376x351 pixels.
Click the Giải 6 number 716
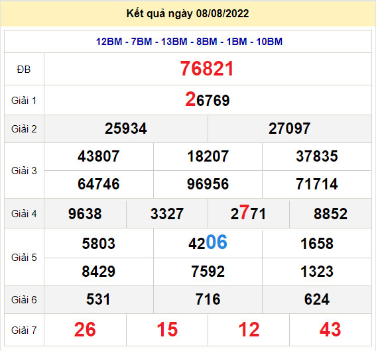coord(208,299)
